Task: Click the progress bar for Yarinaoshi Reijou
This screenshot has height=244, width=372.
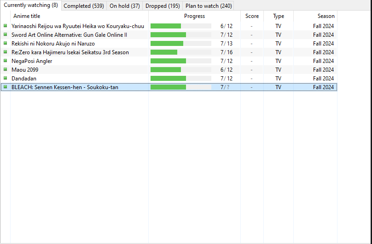Action: [x=181, y=26]
